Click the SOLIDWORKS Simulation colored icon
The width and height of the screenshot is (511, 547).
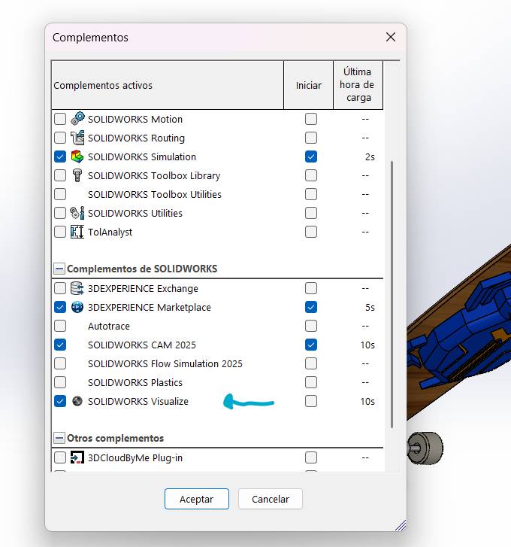[77, 157]
